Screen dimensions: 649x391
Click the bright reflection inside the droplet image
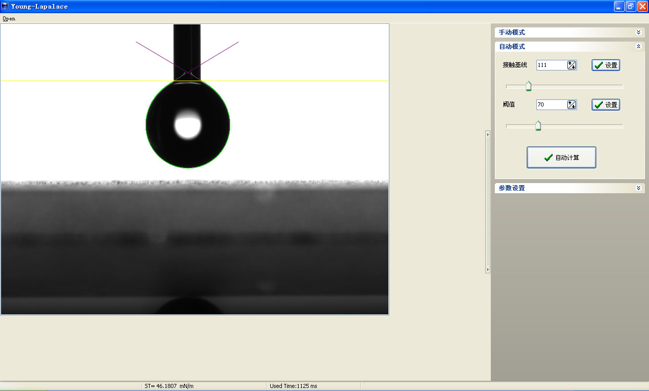coord(188,125)
